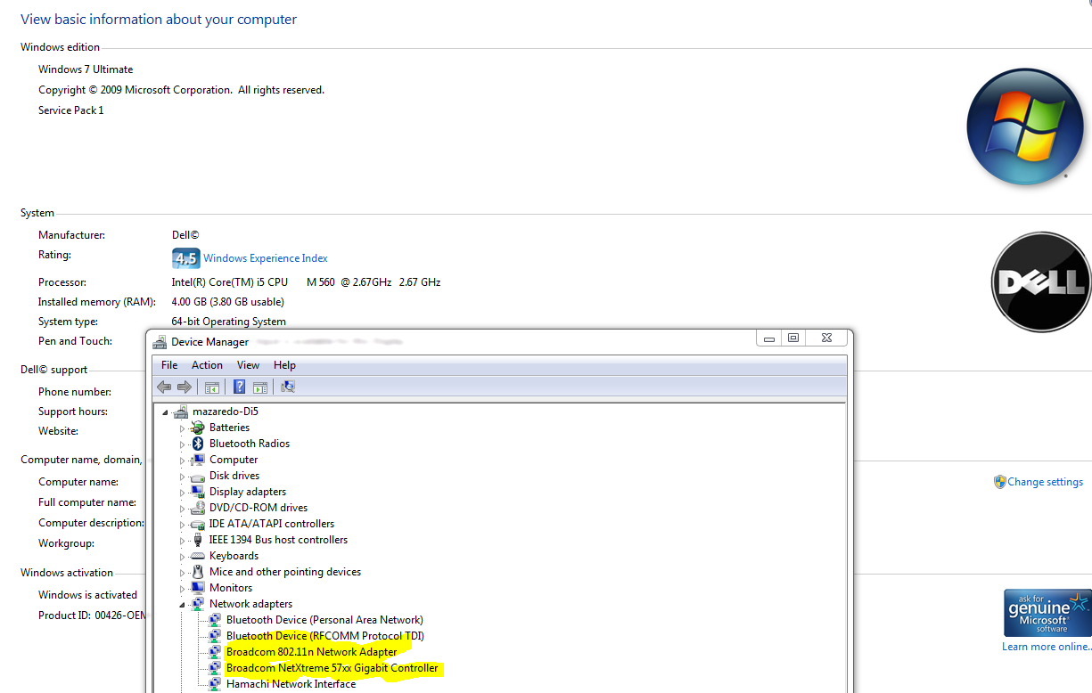This screenshot has width=1092, height=693.
Task: Open the Help menu
Action: coord(284,365)
